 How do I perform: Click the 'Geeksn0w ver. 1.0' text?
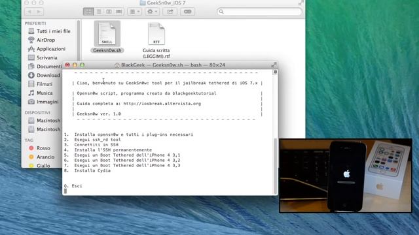coord(99,114)
